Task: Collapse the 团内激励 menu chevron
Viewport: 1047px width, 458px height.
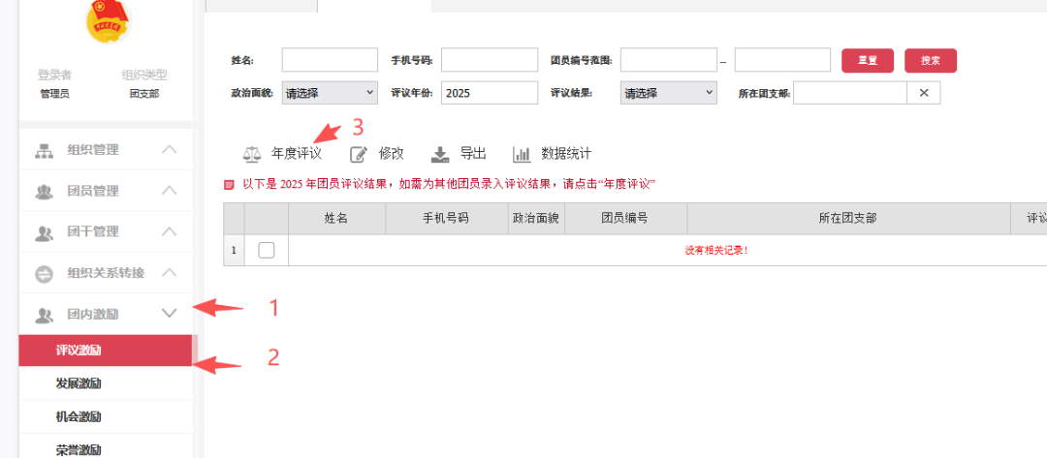Action: tap(169, 314)
